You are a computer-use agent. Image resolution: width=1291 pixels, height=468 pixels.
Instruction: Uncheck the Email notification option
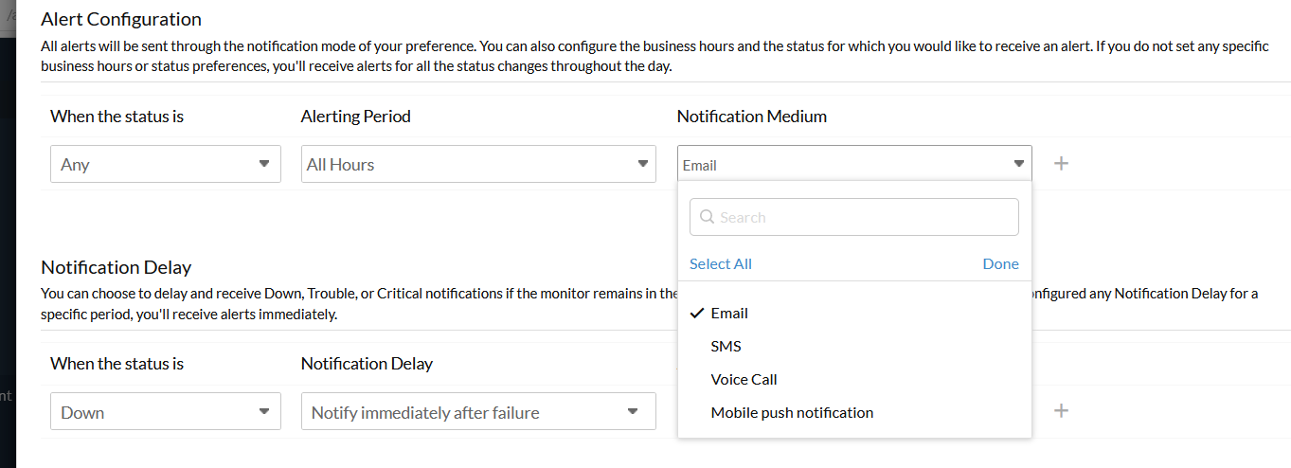point(729,313)
